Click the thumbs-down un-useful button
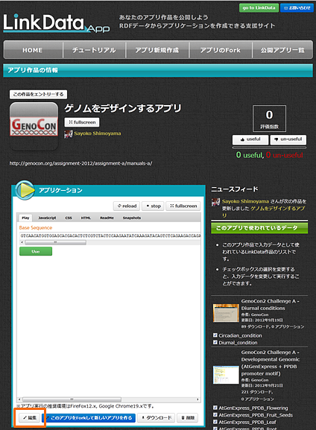Image resolution: width=316 pixels, height=430 pixels. [x=288, y=139]
